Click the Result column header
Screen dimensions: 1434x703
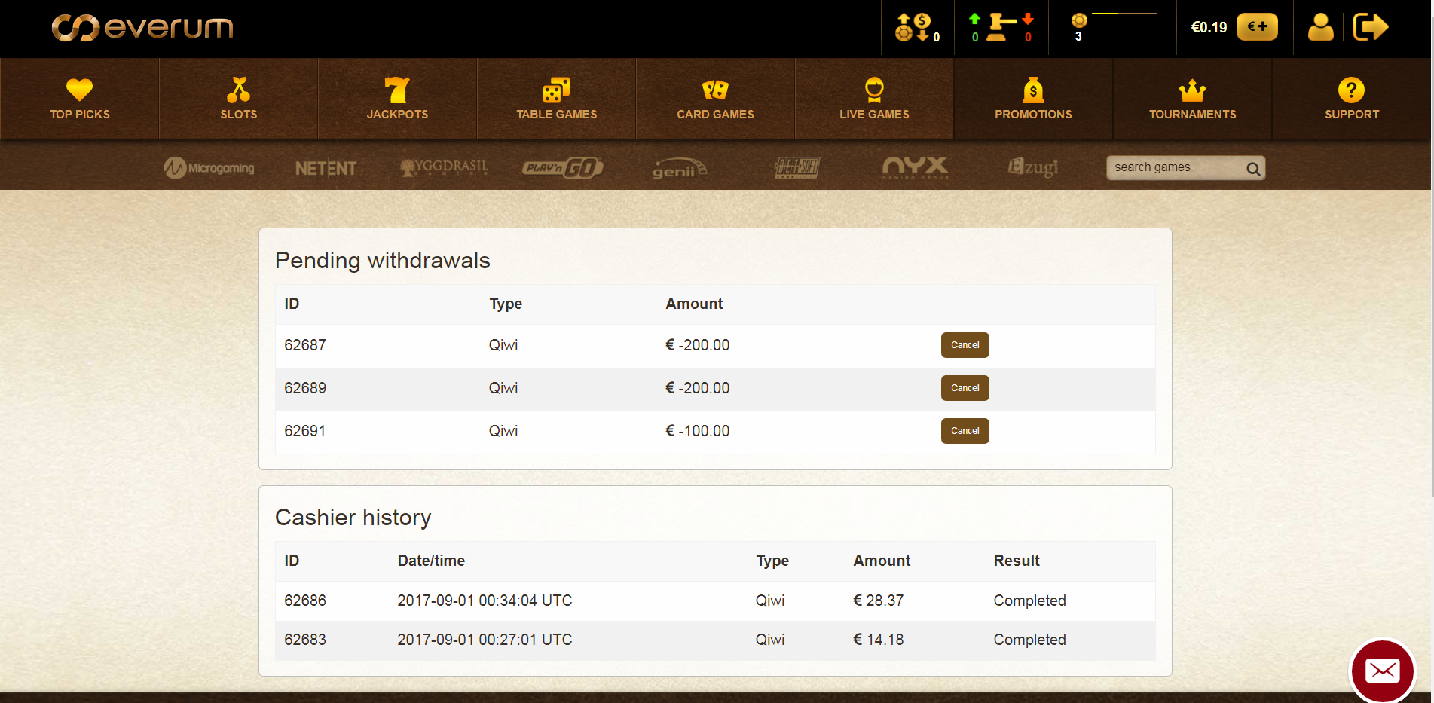coord(1017,561)
